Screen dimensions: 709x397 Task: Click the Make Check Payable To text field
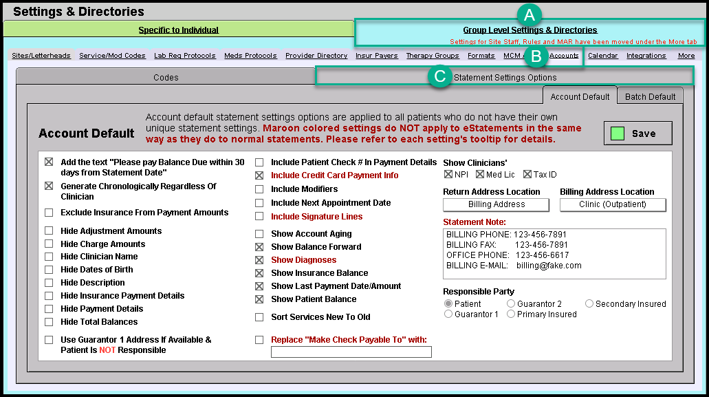[x=351, y=352]
